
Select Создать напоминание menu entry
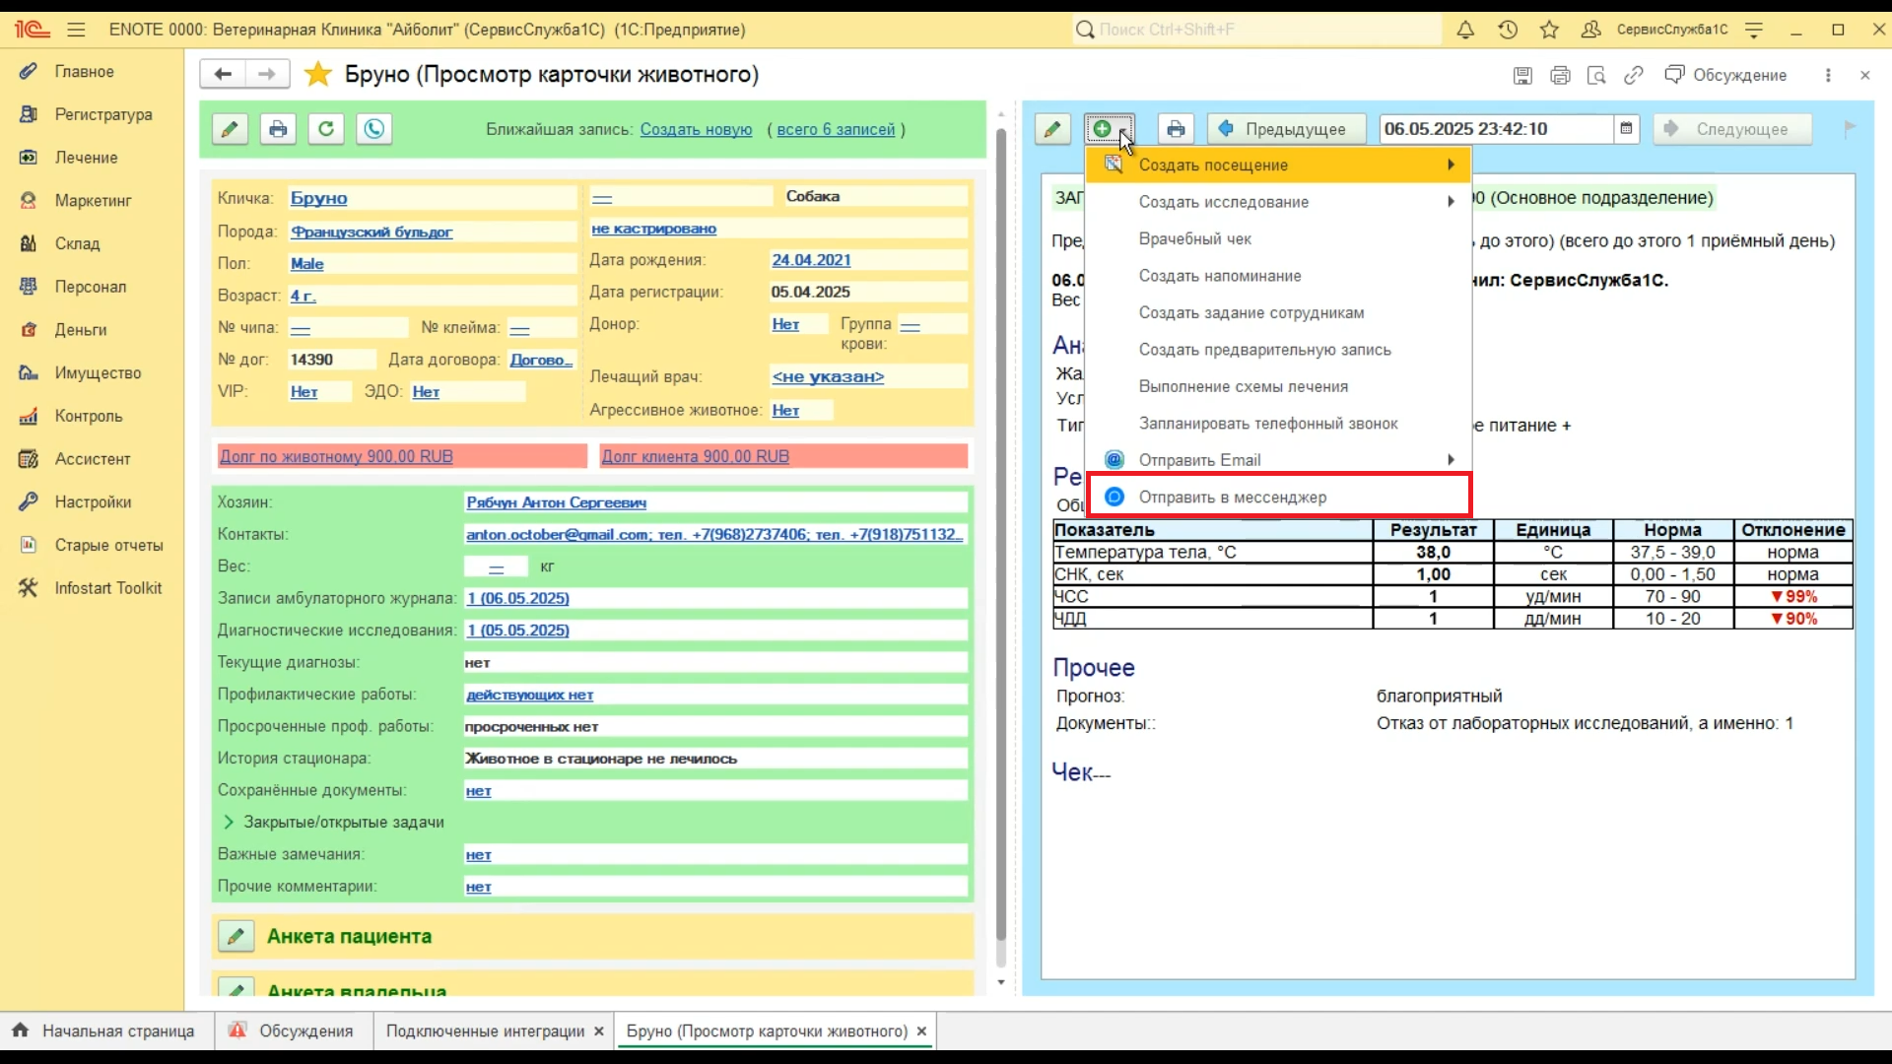point(1278,276)
